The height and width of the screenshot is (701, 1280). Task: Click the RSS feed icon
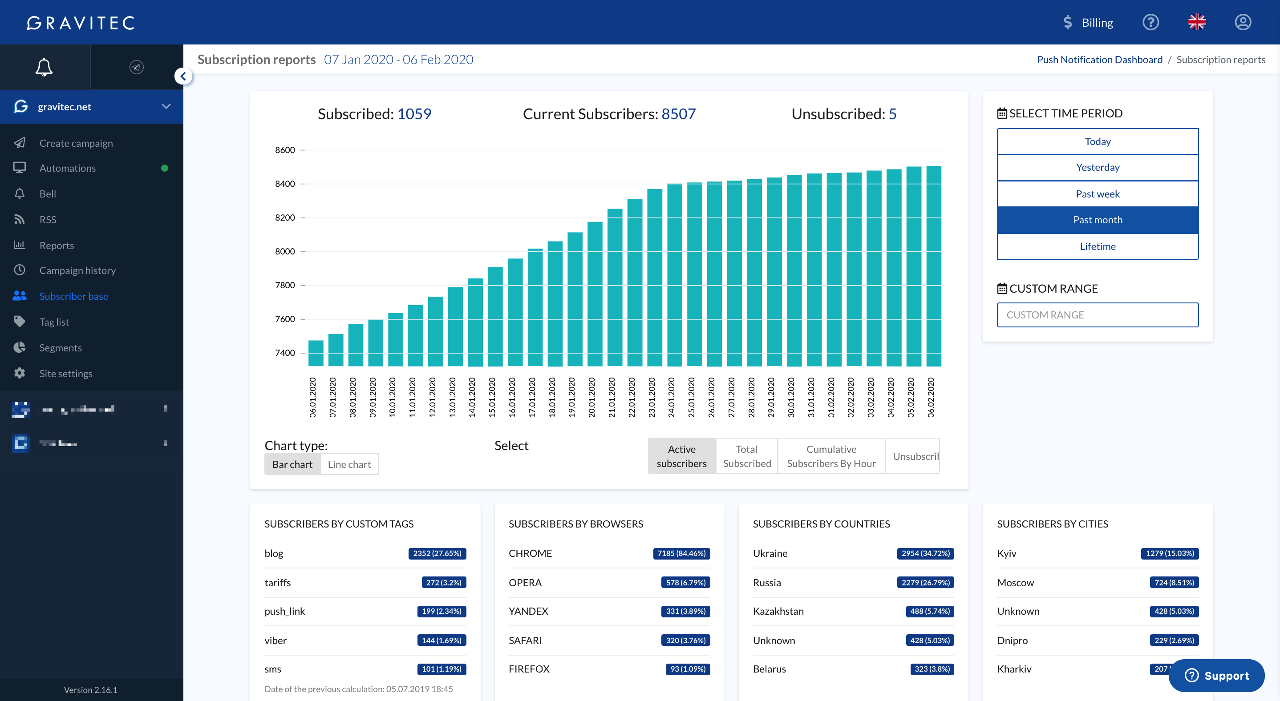pos(20,219)
